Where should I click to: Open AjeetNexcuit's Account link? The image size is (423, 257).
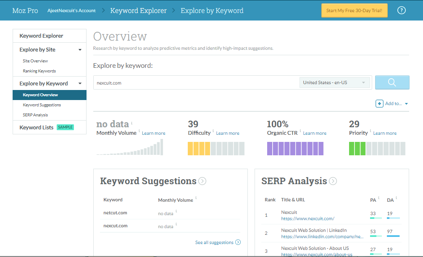(71, 10)
